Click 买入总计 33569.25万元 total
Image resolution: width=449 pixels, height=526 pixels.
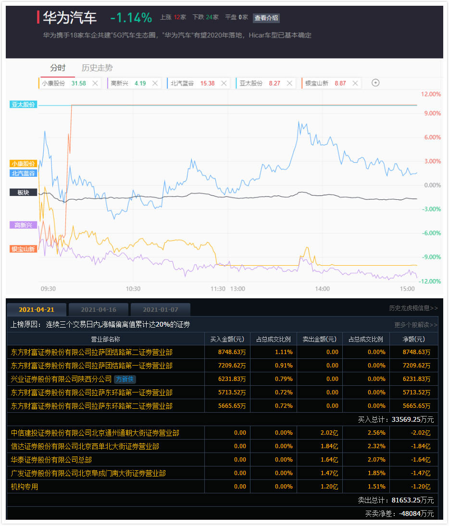pos(396,420)
